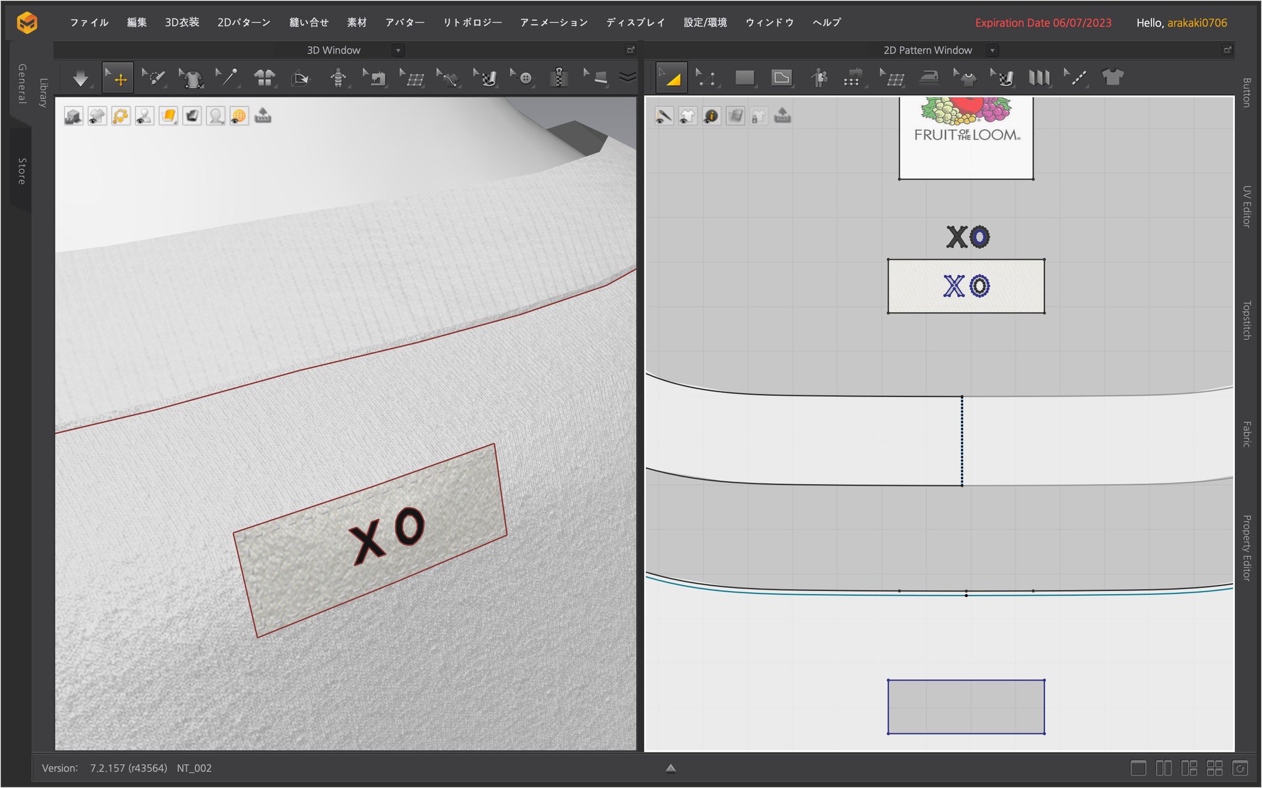Viewport: 1262px width, 788px height.
Task: Open the ファイル menu
Action: point(89,23)
